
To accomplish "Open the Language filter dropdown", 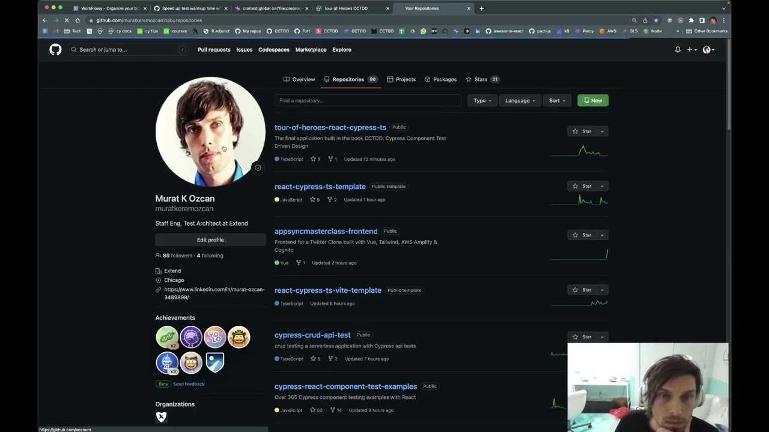I will point(520,100).
